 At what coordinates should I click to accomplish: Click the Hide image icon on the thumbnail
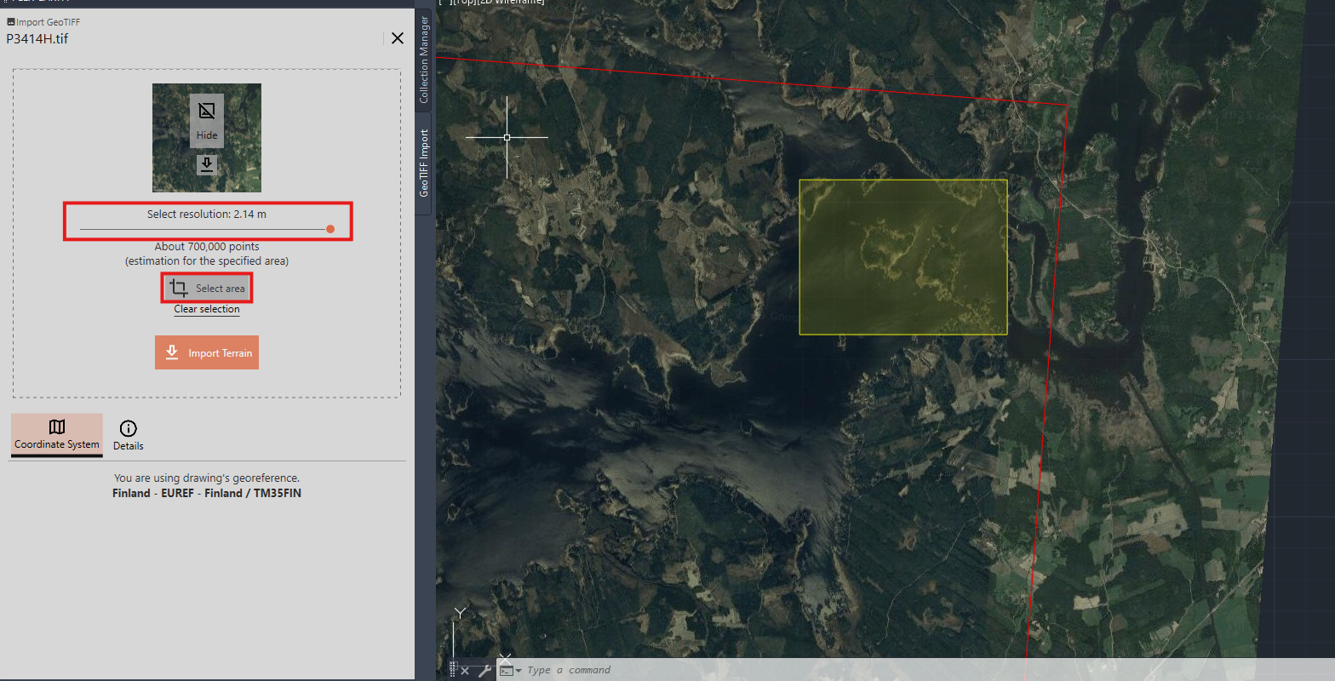(x=207, y=111)
